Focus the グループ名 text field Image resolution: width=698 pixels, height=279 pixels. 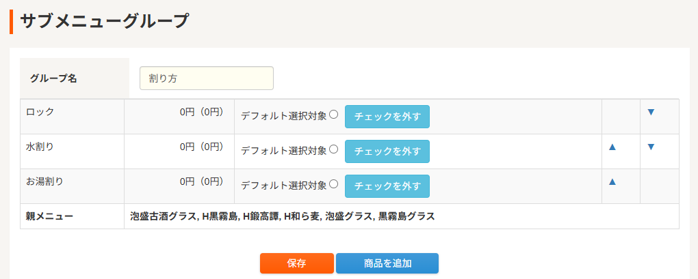pos(206,78)
